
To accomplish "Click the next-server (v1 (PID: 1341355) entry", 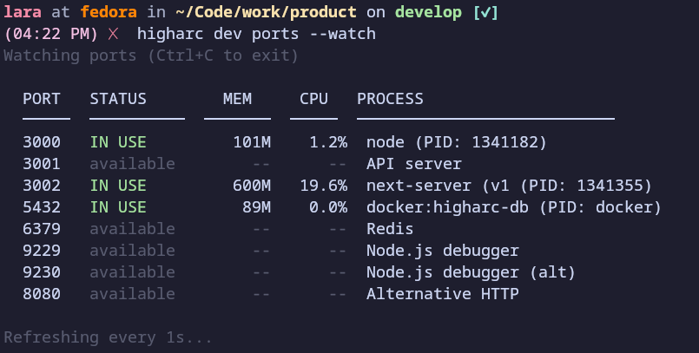I will [509, 186].
